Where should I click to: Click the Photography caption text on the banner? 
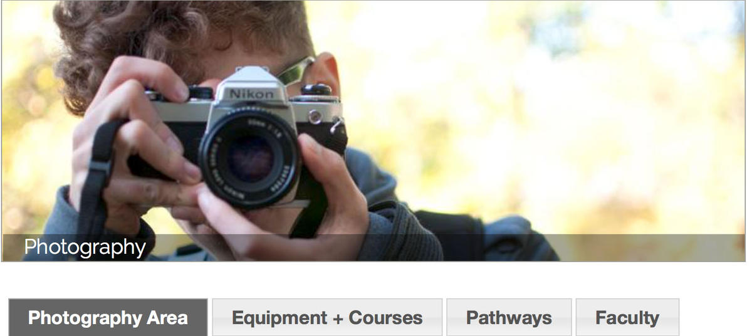pos(85,248)
